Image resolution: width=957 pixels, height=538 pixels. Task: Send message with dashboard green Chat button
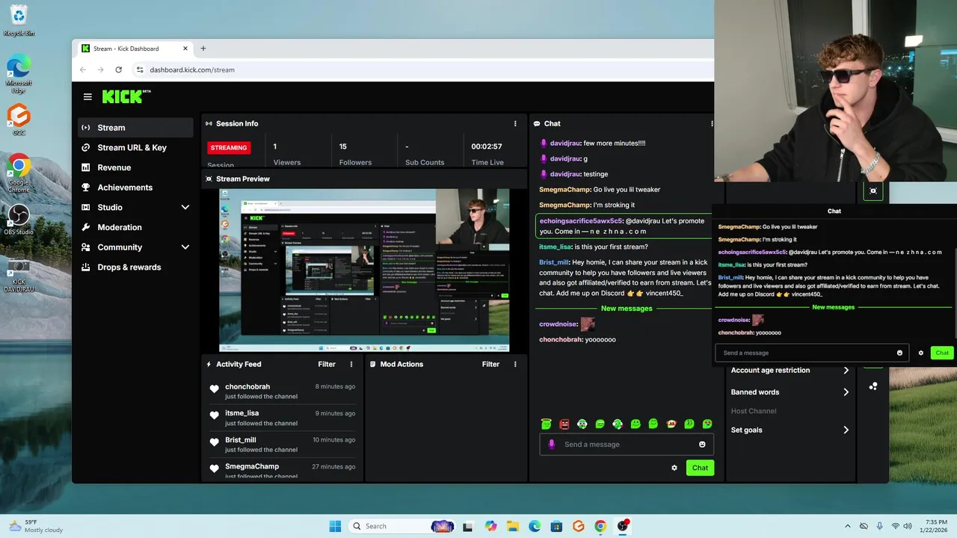[x=700, y=468]
